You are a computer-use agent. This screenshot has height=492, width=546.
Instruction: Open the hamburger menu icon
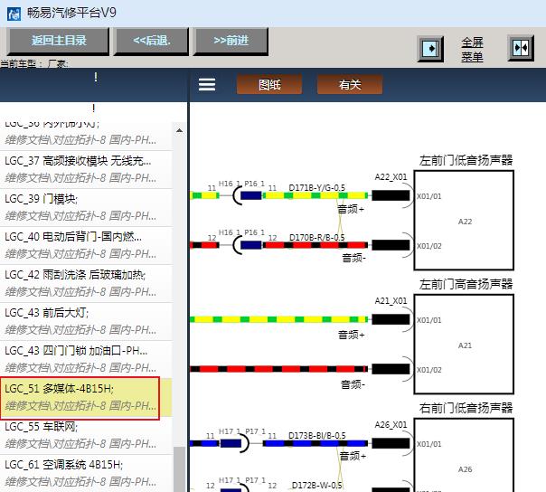[207, 84]
